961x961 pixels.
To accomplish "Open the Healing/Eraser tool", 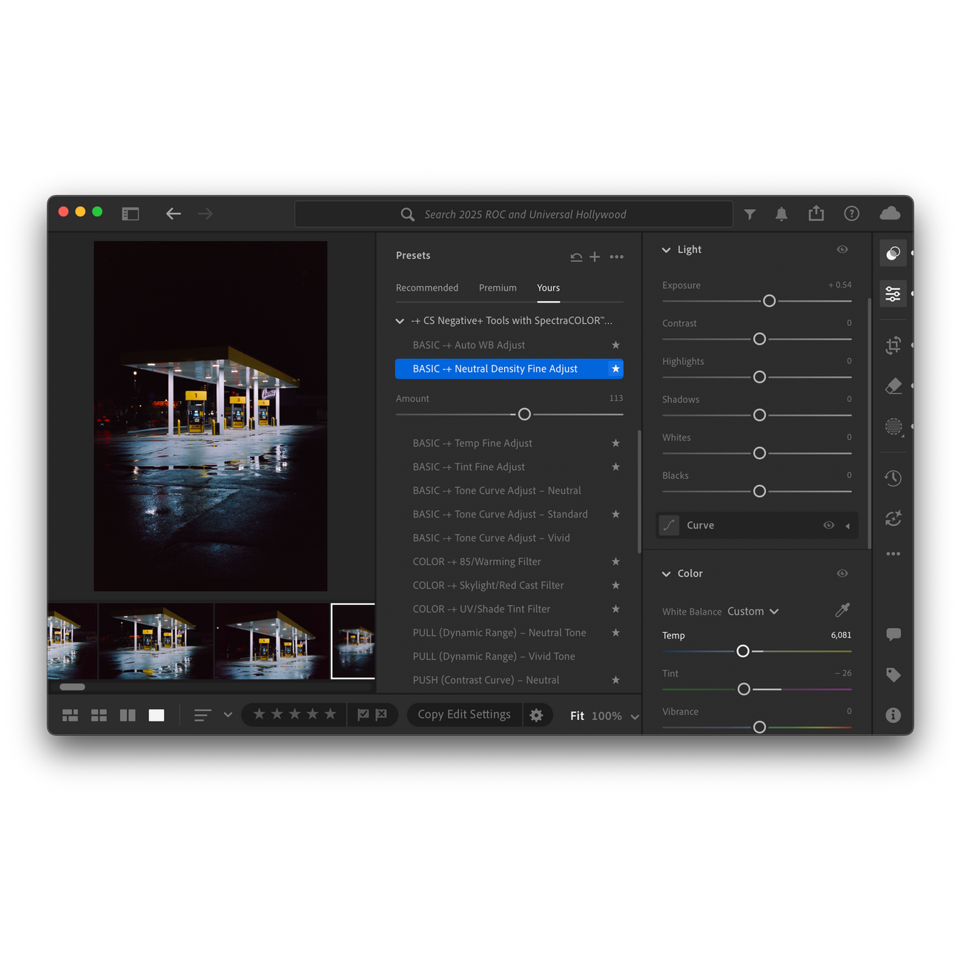I will point(893,386).
